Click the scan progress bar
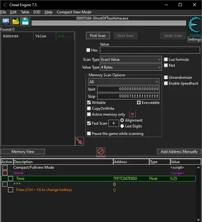Screen dimensions: 202x222 (109, 23)
